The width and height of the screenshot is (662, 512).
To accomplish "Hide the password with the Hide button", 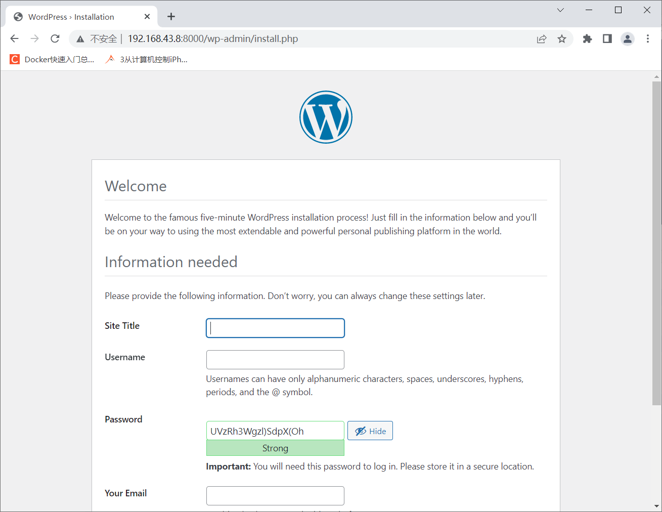I will pos(370,431).
